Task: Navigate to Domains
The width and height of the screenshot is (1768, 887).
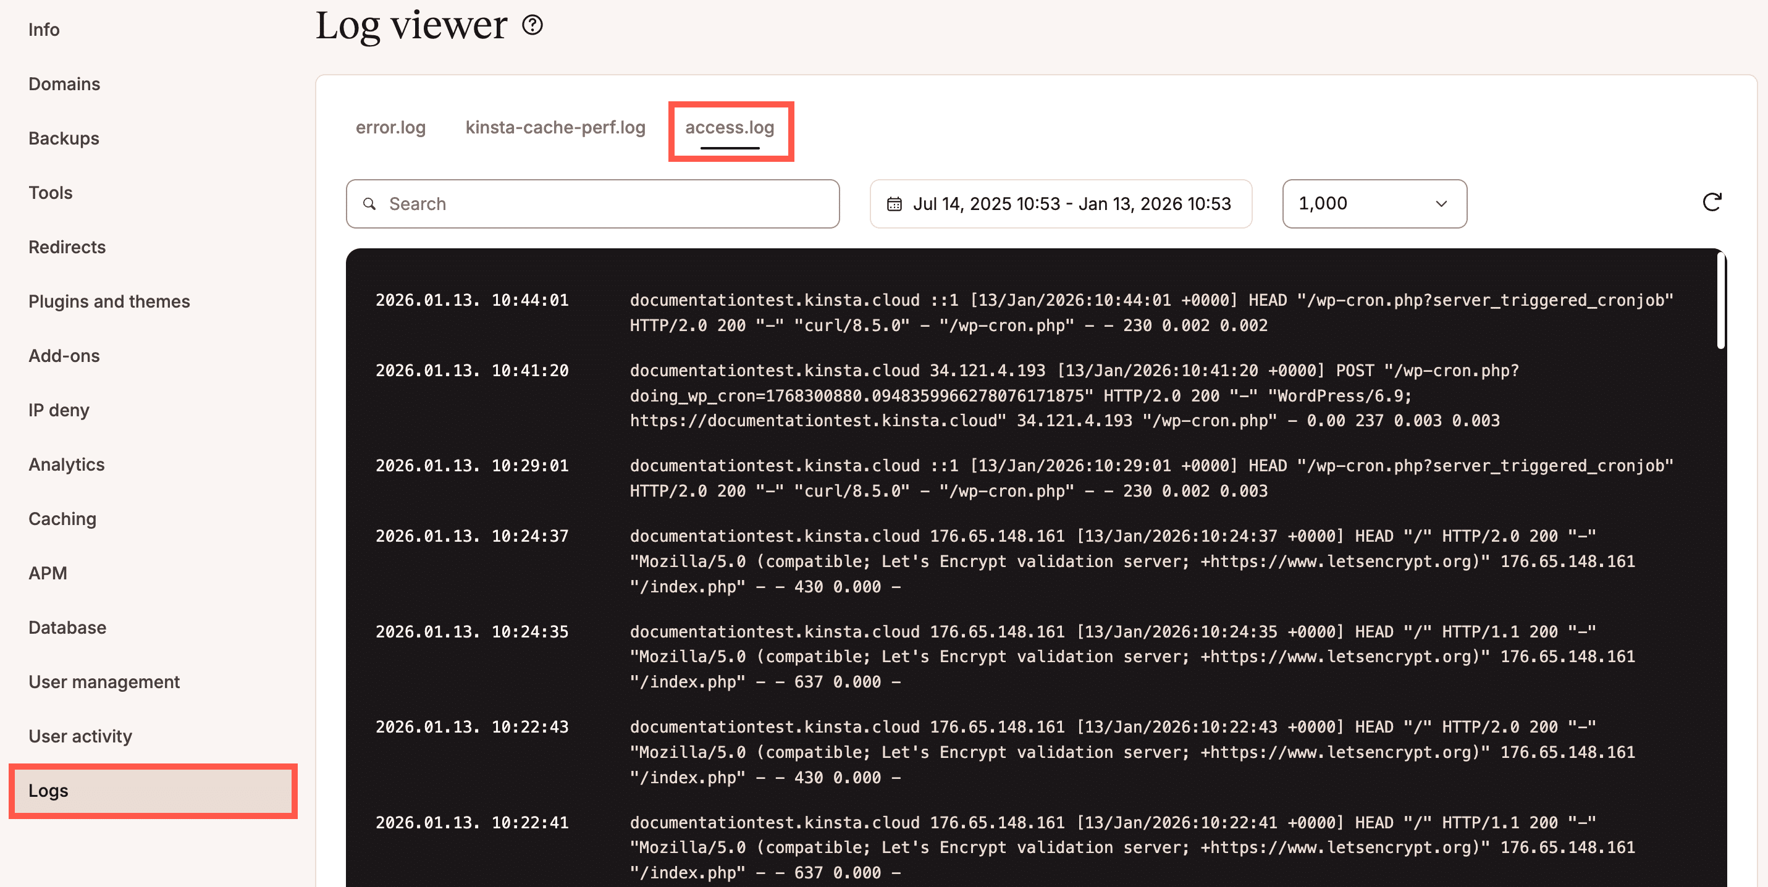Action: 64,83
